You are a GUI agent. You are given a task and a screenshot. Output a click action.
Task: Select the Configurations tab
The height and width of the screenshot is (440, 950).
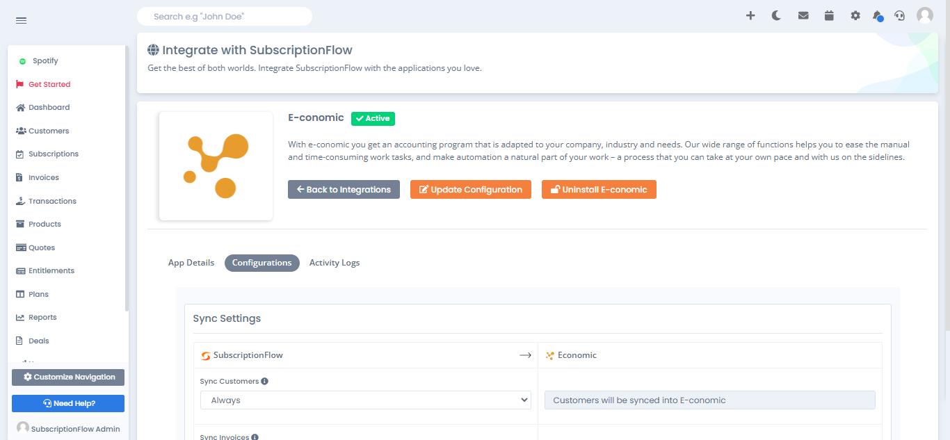click(x=262, y=263)
